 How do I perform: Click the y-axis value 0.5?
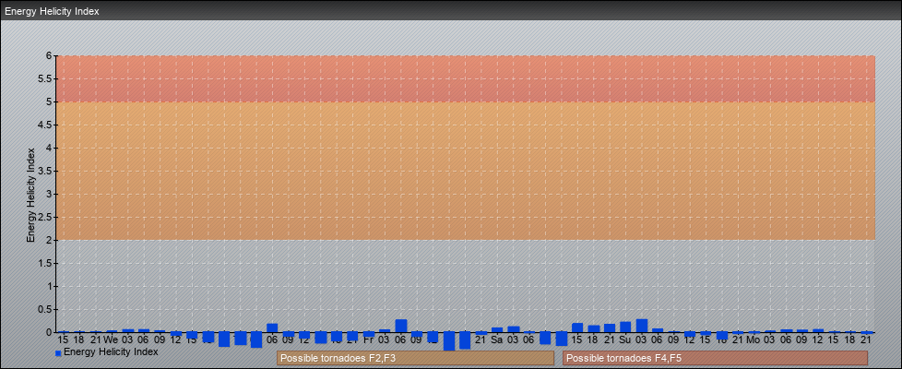(45, 309)
